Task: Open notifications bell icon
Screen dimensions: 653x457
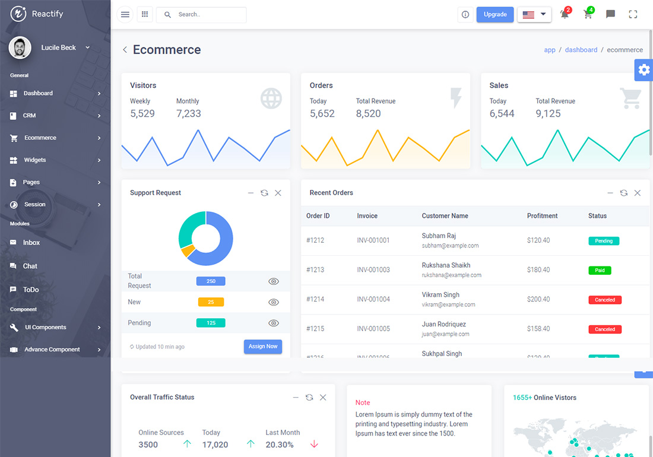Action: [x=565, y=14]
